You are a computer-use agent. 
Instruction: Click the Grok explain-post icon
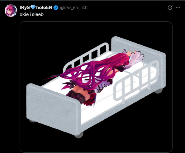(x=170, y=8)
